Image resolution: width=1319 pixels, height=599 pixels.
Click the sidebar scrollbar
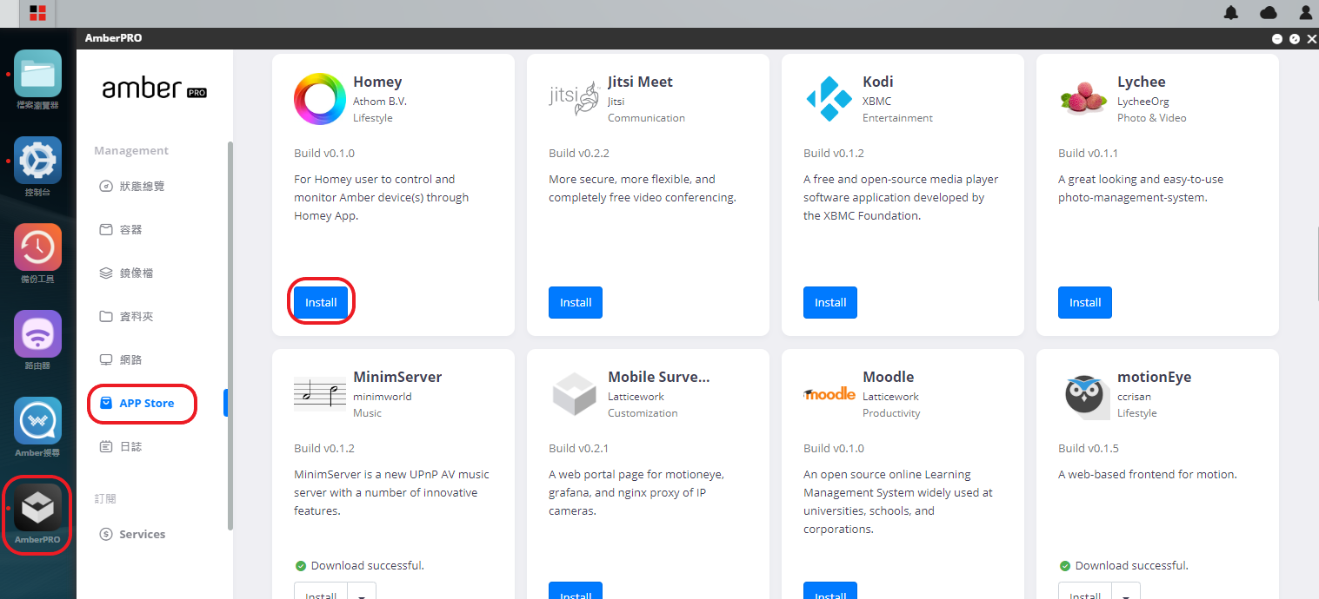click(x=230, y=335)
